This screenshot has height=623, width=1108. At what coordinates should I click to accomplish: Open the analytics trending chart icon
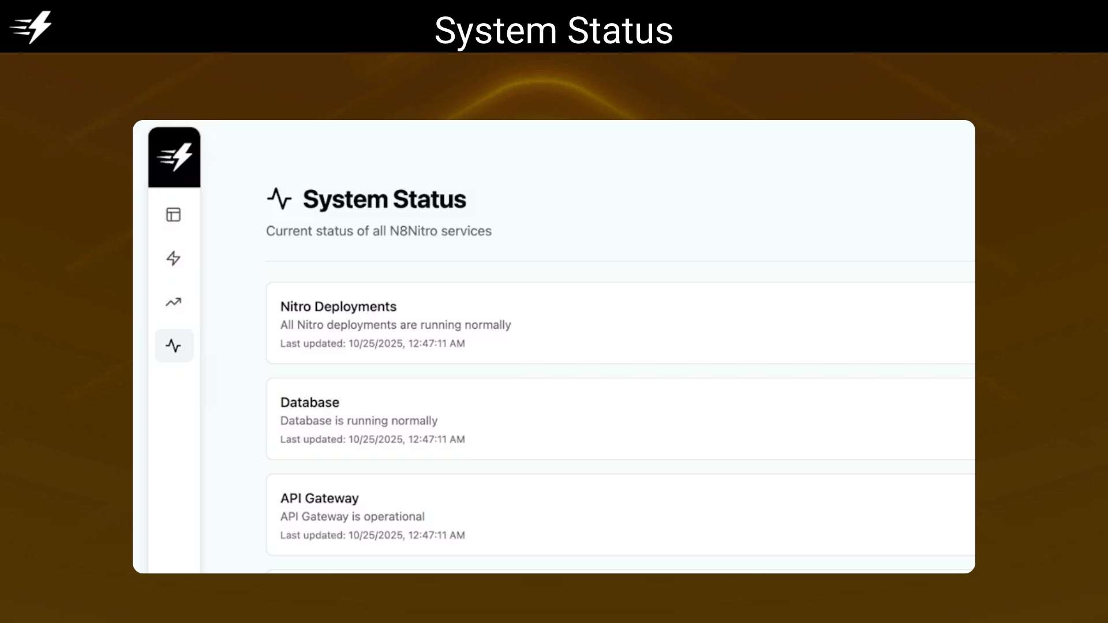pos(174,302)
